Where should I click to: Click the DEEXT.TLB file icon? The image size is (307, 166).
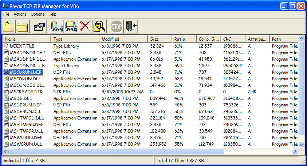[x=6, y=46]
